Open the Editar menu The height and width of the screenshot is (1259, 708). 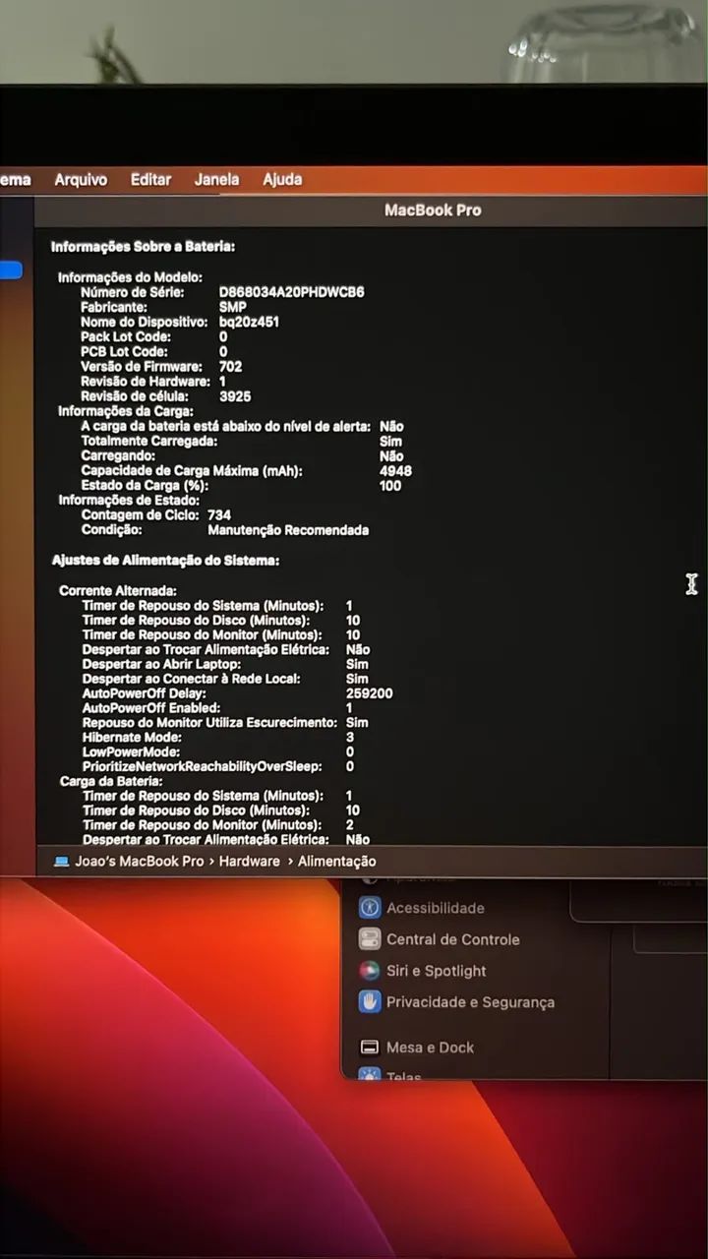[x=150, y=179]
